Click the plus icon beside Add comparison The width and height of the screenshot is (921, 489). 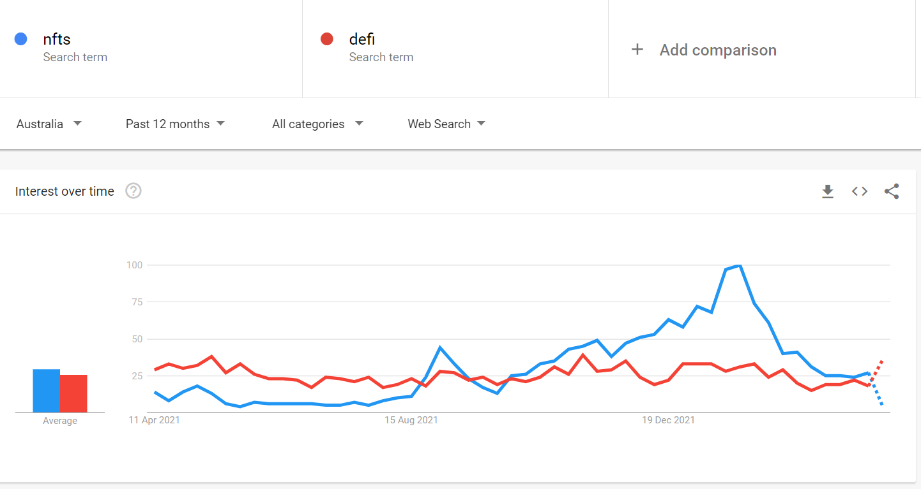pyautogui.click(x=637, y=50)
